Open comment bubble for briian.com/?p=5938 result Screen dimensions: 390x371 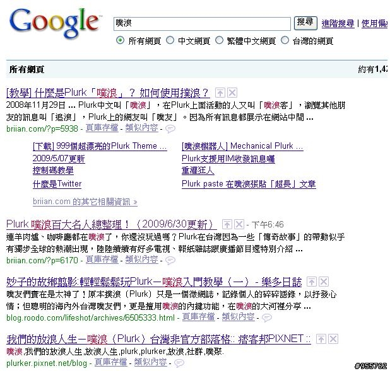coord(170,128)
